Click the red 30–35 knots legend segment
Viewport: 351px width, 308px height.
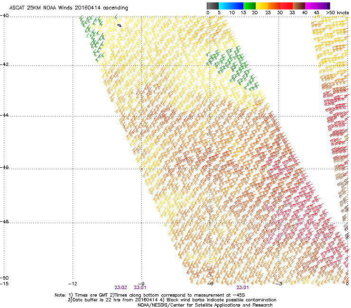tap(286, 6)
